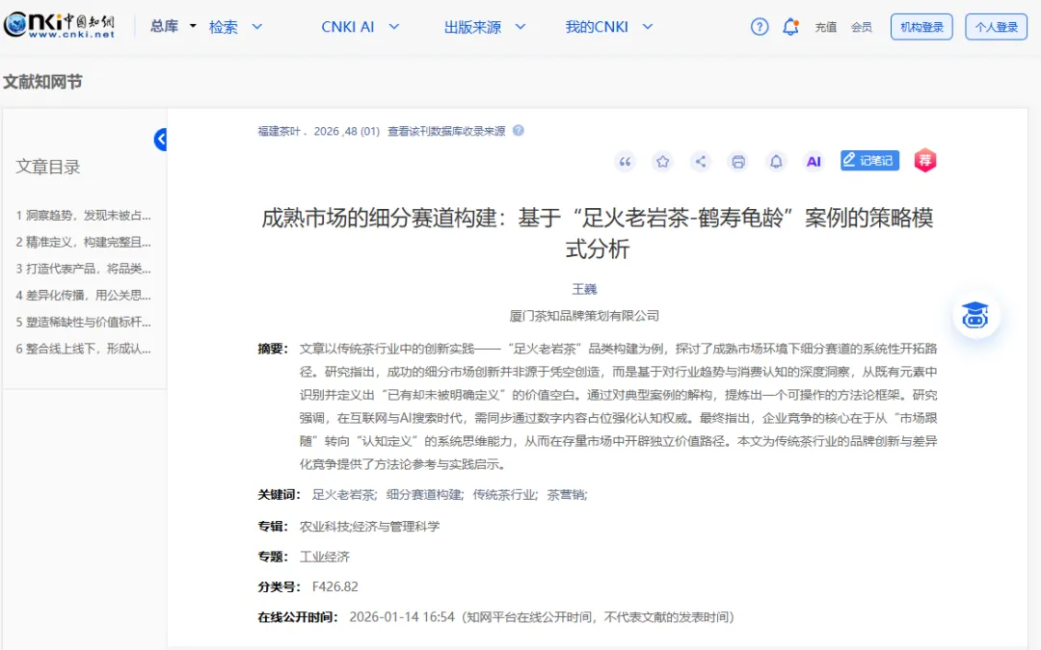
Task: Click the star icon to favorite the article
Action: click(662, 162)
